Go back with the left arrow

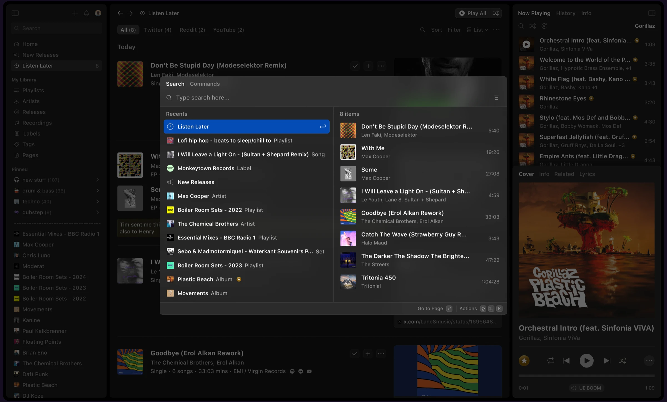(x=120, y=13)
